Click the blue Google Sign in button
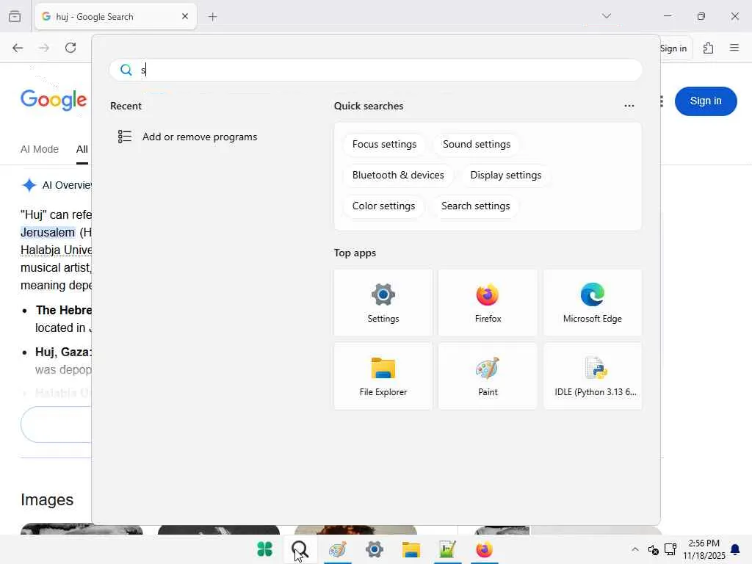Image resolution: width=752 pixels, height=564 pixels. point(706,101)
